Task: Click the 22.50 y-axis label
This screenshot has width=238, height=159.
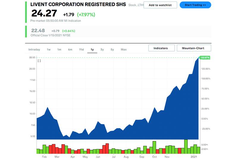Action: click(32, 57)
